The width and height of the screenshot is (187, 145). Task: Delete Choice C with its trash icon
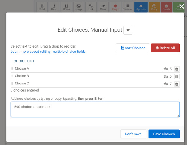tap(177, 84)
